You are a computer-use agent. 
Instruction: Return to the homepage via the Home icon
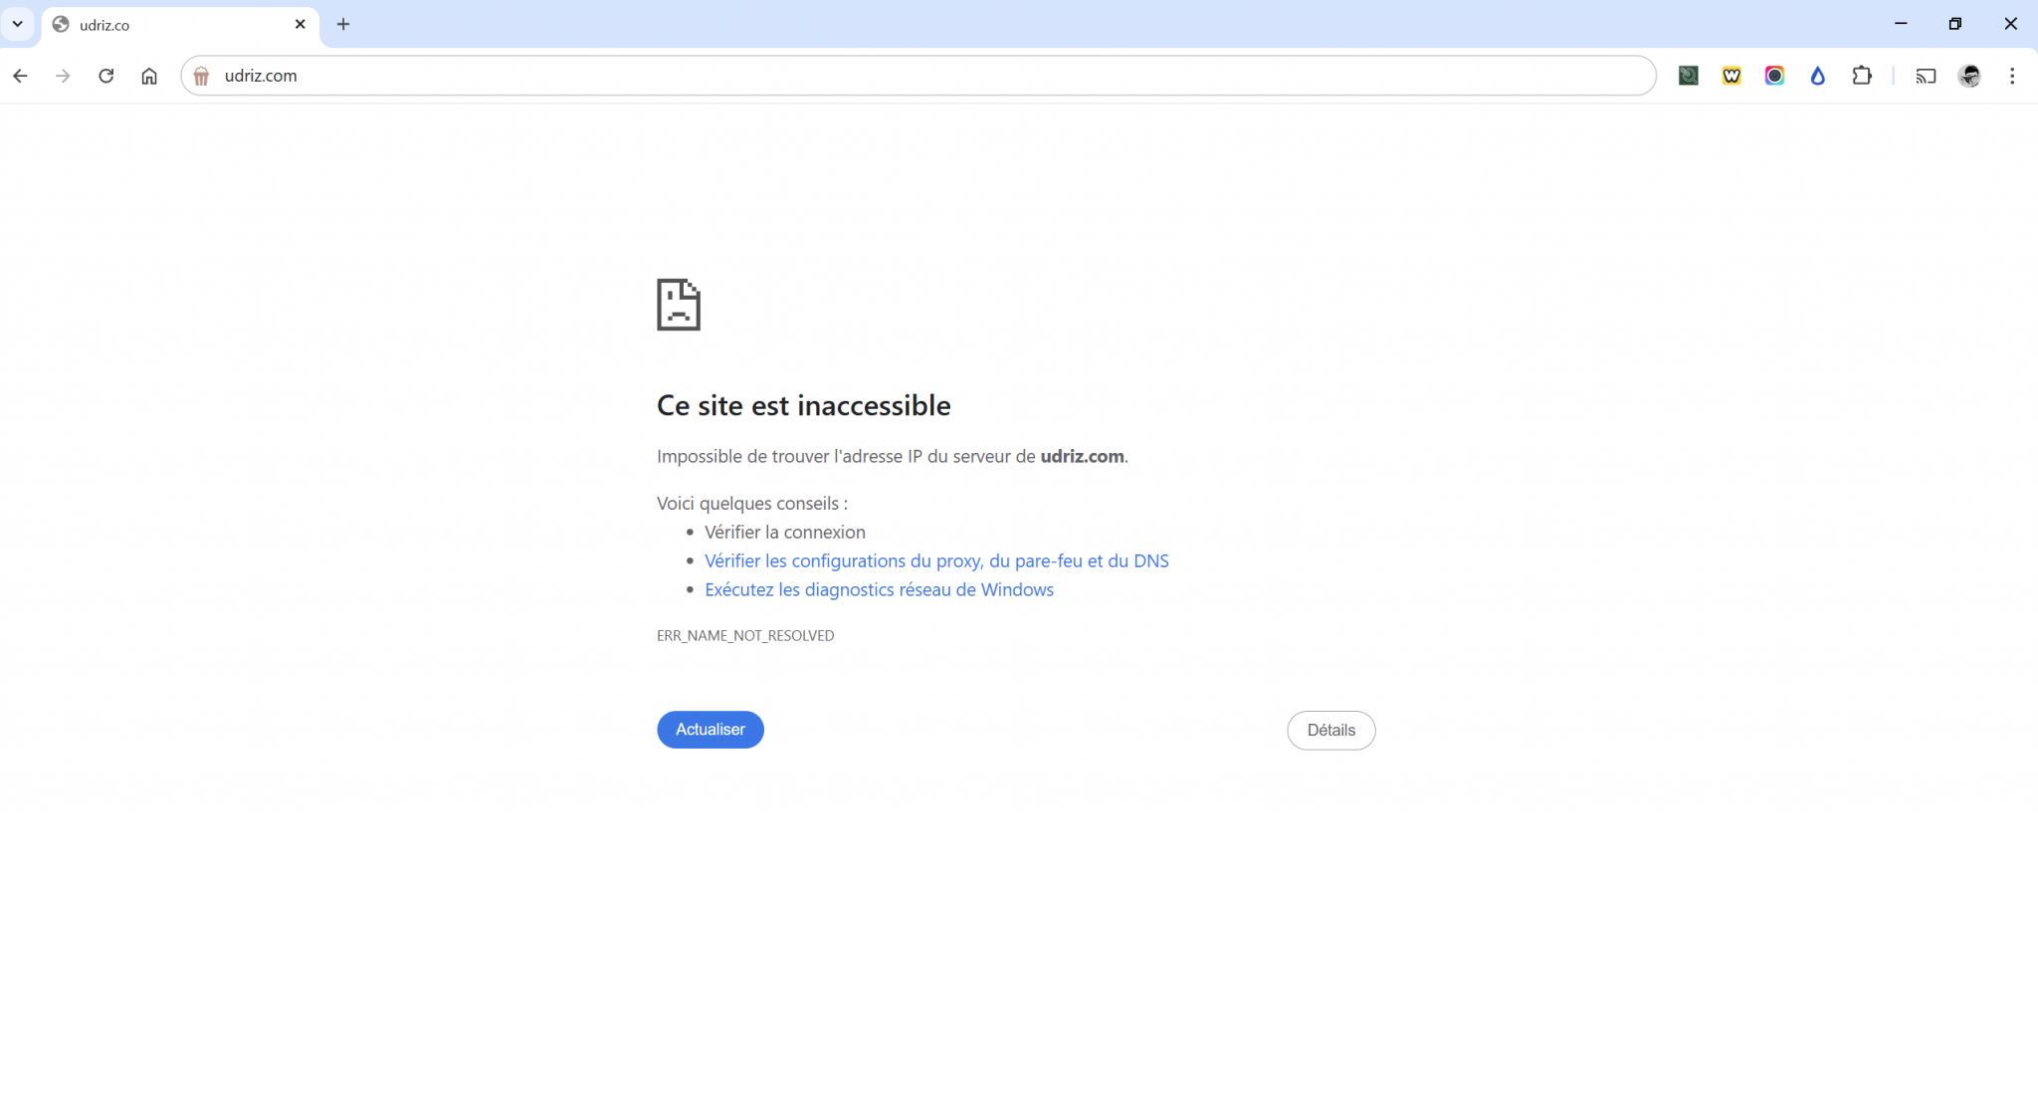[149, 75]
